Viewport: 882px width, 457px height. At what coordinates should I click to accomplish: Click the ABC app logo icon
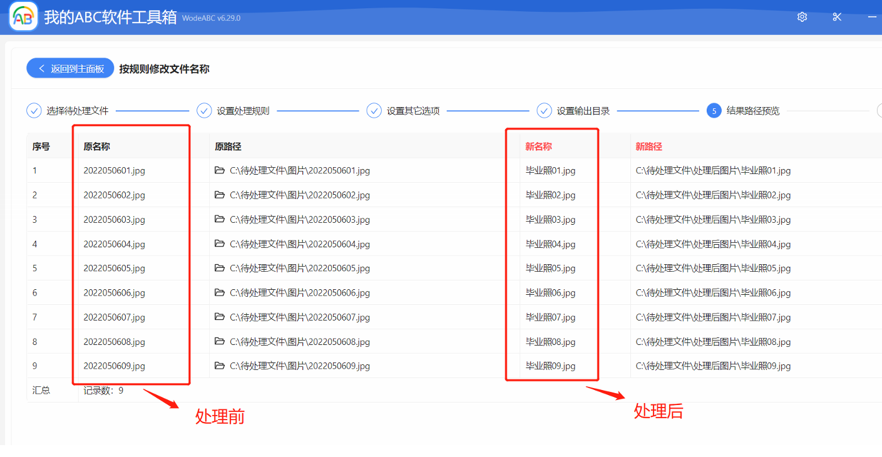point(23,18)
